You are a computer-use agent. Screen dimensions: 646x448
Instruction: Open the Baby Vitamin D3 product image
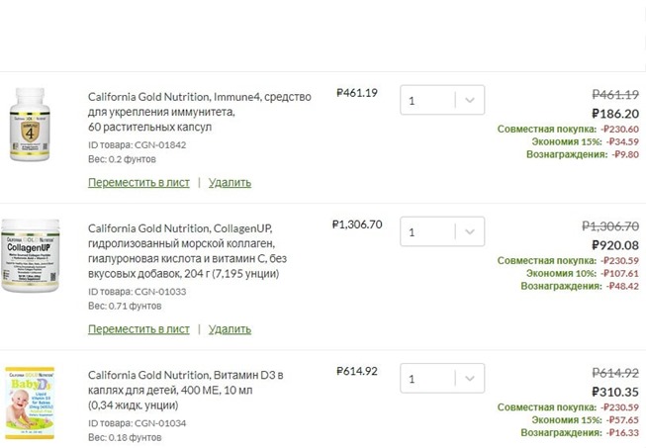coord(30,403)
